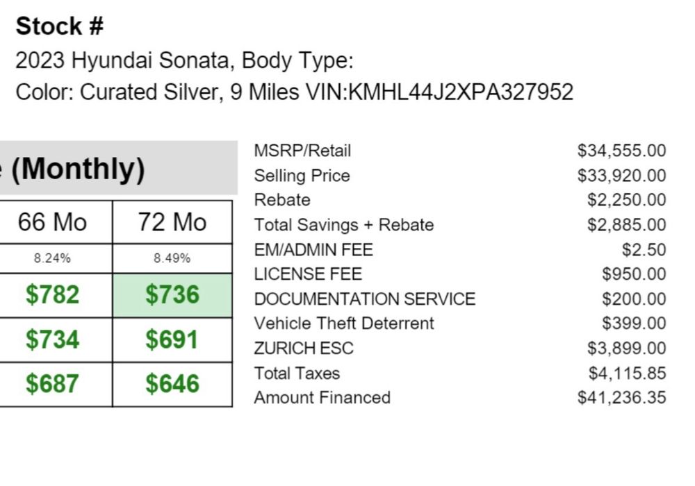
Task: Click the Amount Financed total $41,236.35
Action: click(621, 398)
